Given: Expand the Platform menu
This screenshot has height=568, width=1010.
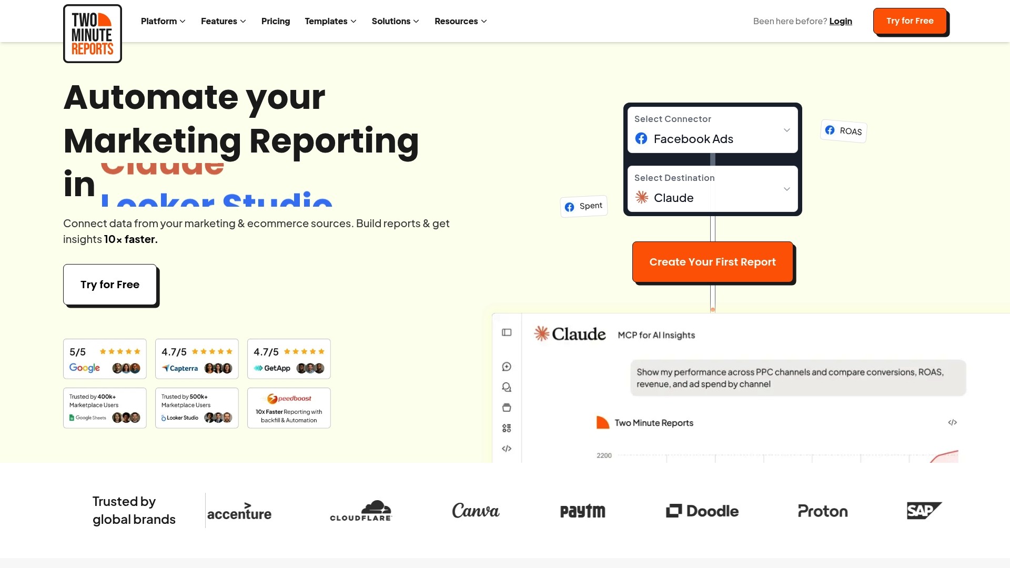Looking at the screenshot, I should pos(163,21).
